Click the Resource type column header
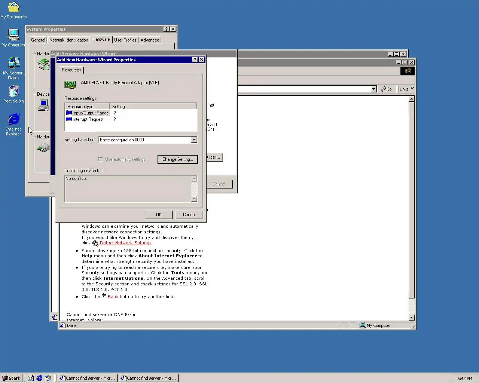 tap(87, 107)
